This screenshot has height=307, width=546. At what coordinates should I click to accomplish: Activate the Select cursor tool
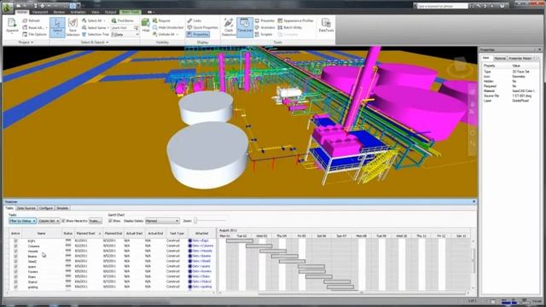[57, 26]
